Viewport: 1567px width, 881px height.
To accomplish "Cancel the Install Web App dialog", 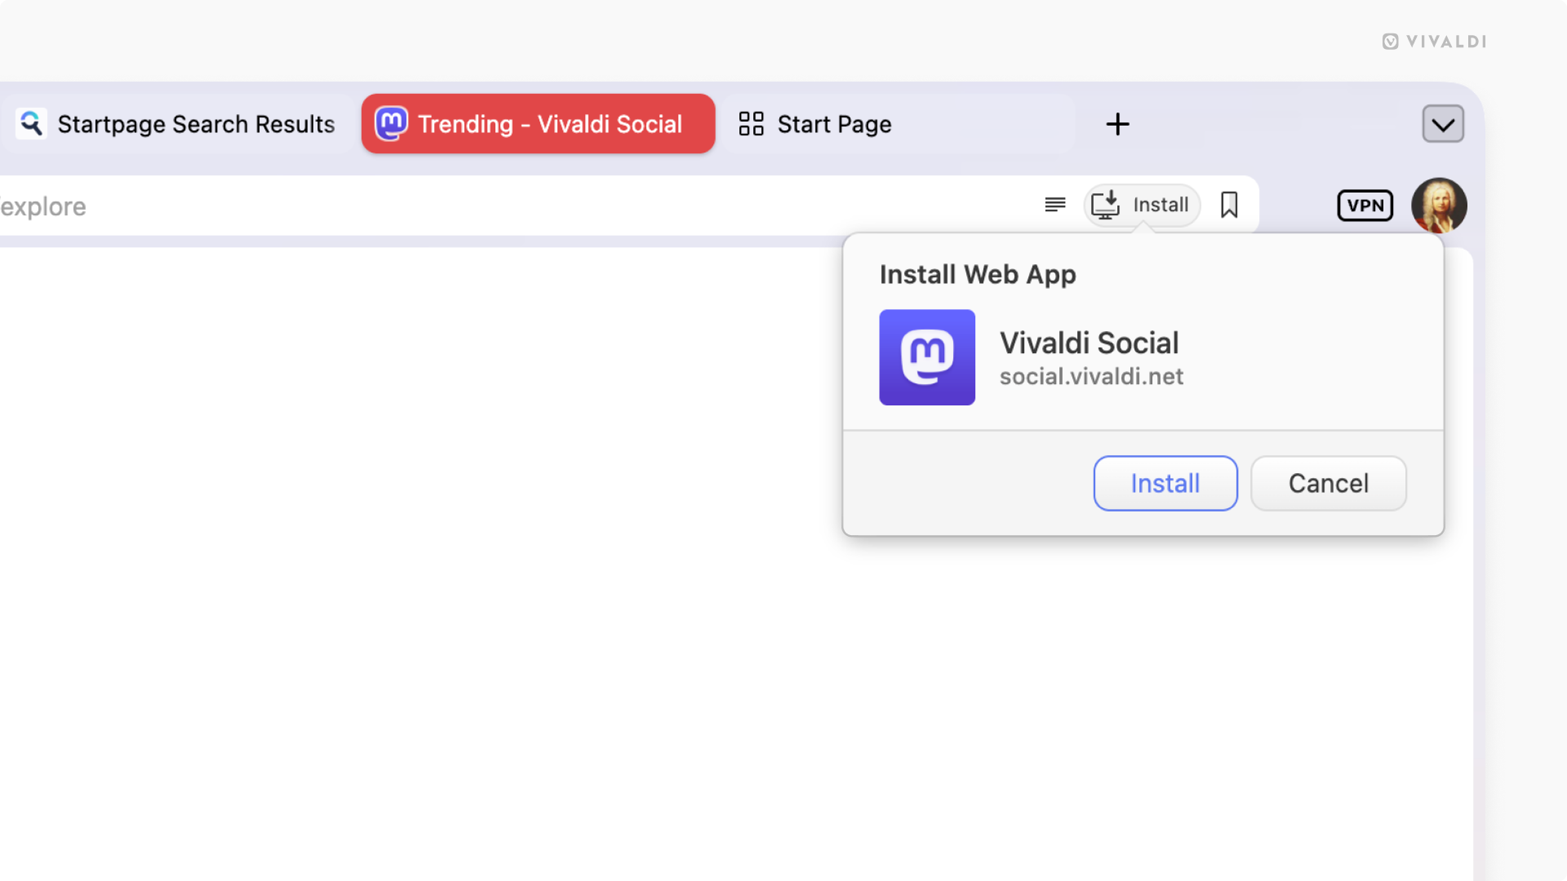I will point(1329,484).
